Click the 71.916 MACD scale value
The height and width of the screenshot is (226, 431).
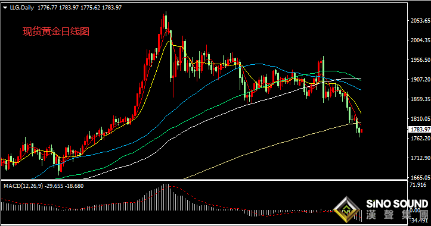point(418,185)
